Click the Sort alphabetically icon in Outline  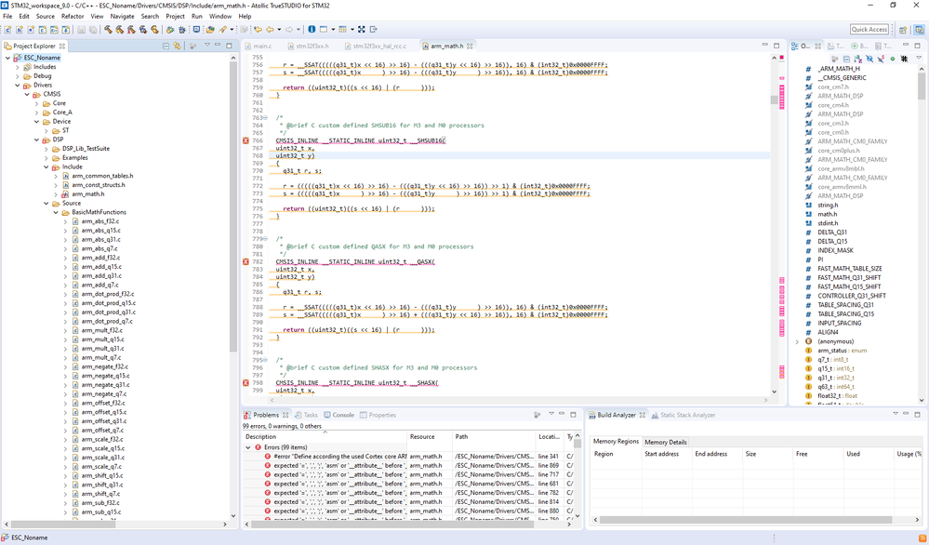tap(858, 59)
